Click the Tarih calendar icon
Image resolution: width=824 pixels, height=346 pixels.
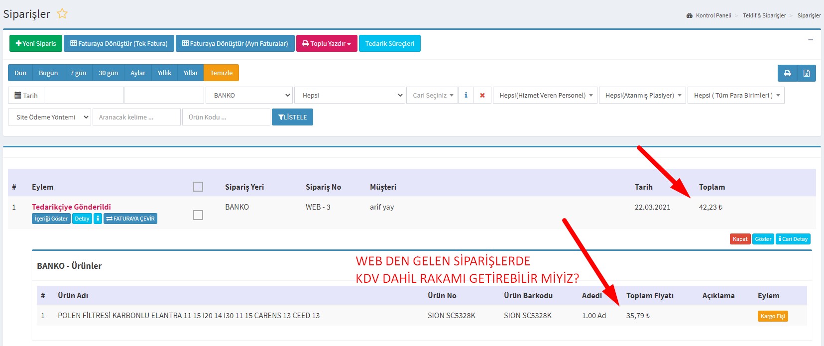click(x=18, y=95)
